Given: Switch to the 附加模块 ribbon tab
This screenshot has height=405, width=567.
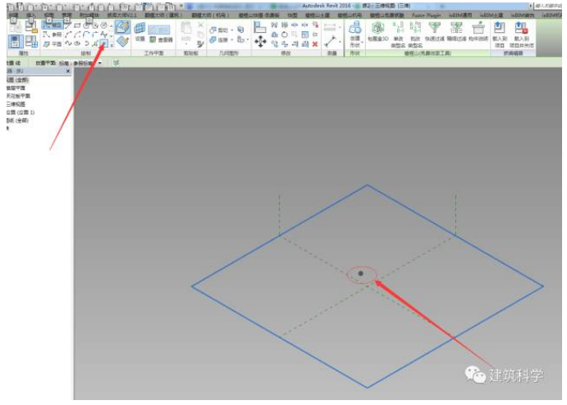Looking at the screenshot, I should (x=89, y=15).
